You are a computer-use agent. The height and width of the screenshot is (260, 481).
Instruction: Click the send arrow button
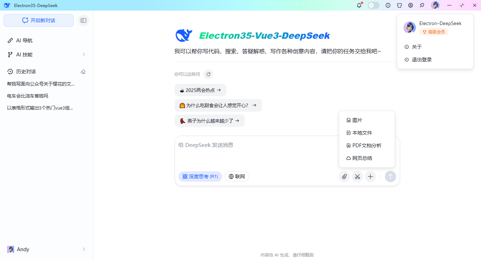tap(391, 177)
